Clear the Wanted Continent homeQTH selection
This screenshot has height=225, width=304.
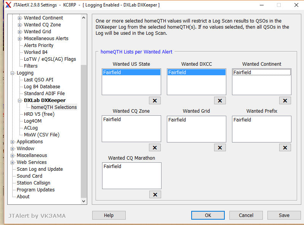[x=285, y=100]
